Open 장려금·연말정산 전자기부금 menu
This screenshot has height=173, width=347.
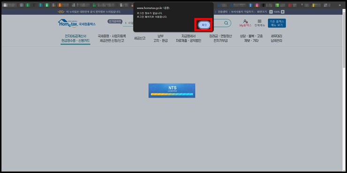220,38
